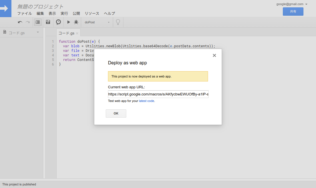Select コード.gs file in sidebar
Screen dimensions: 316x188
point(17,33)
